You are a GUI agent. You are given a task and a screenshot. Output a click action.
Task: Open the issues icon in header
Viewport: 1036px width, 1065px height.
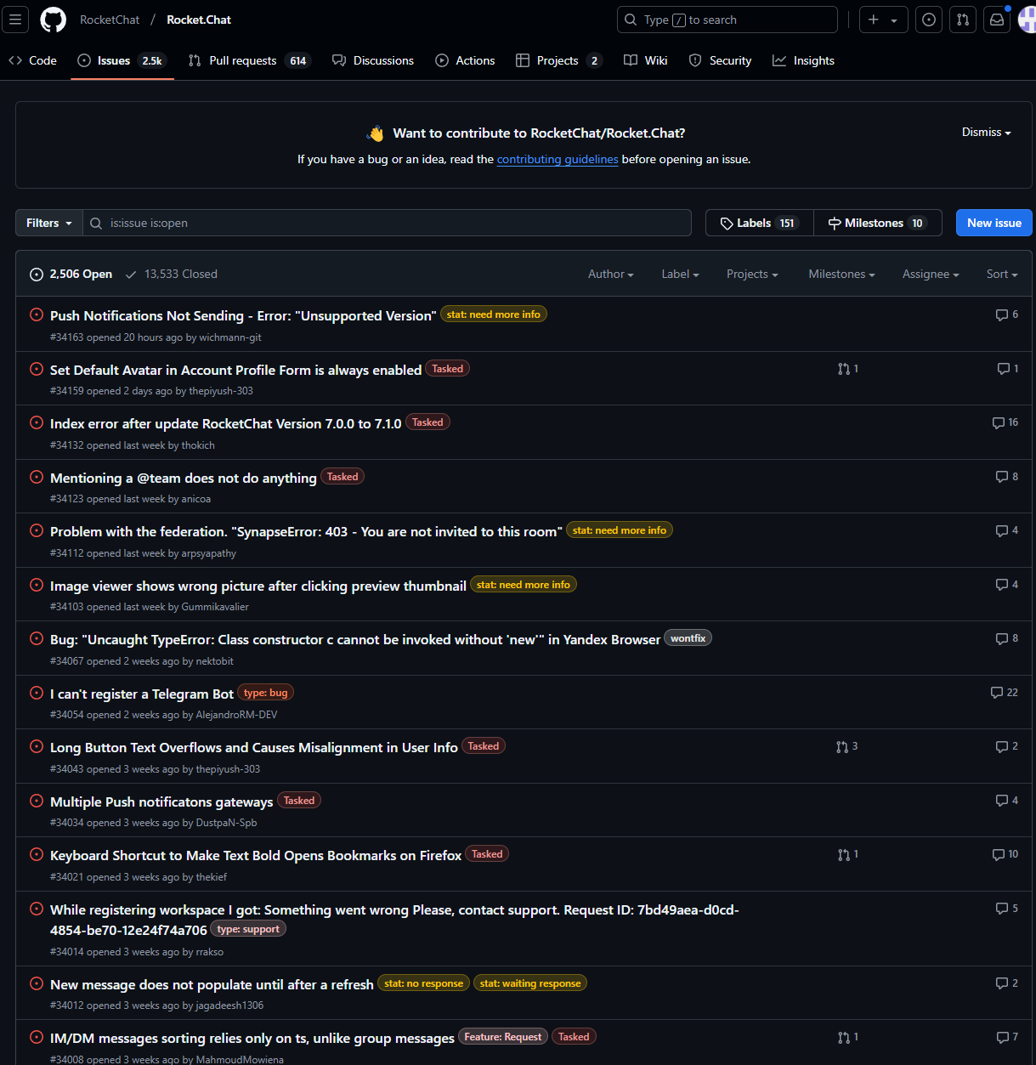click(929, 20)
